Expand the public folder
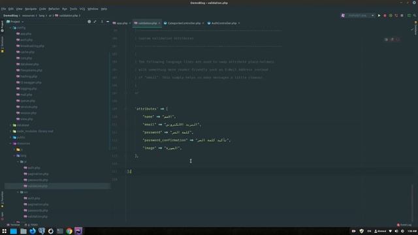This screenshot has width=418, height=235. [10, 138]
